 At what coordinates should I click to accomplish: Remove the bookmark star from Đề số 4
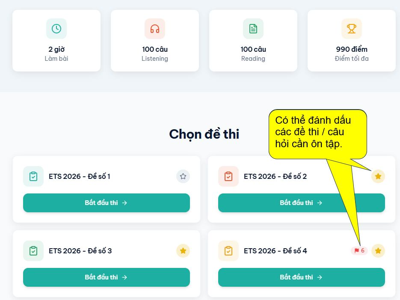pos(378,251)
